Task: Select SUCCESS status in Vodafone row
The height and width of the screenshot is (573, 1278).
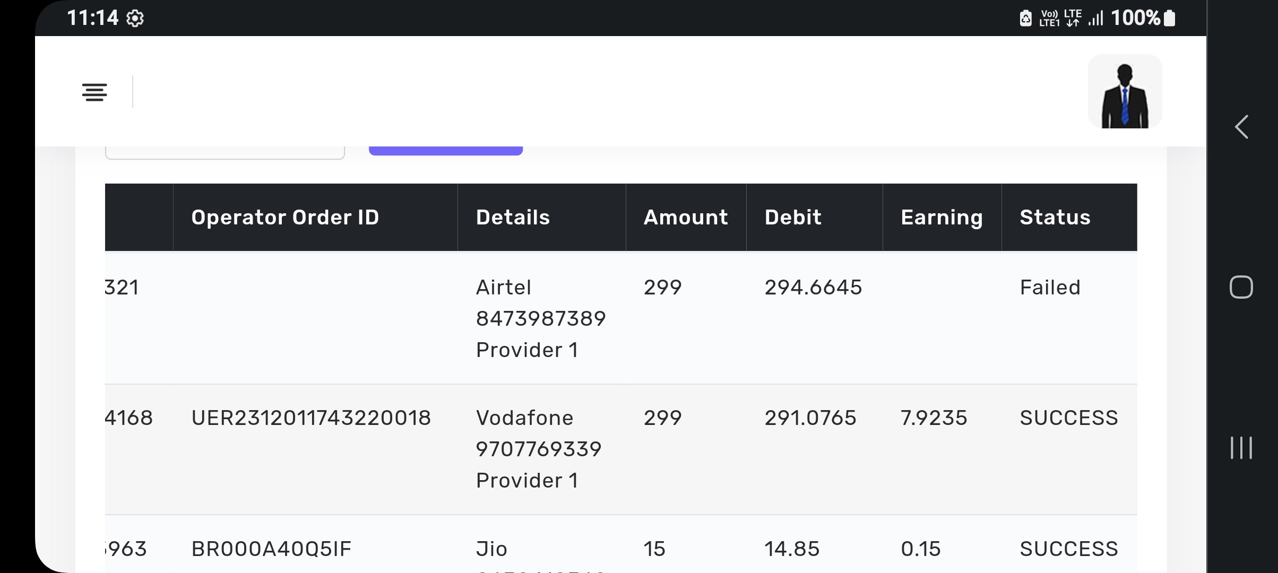Action: [x=1068, y=418]
